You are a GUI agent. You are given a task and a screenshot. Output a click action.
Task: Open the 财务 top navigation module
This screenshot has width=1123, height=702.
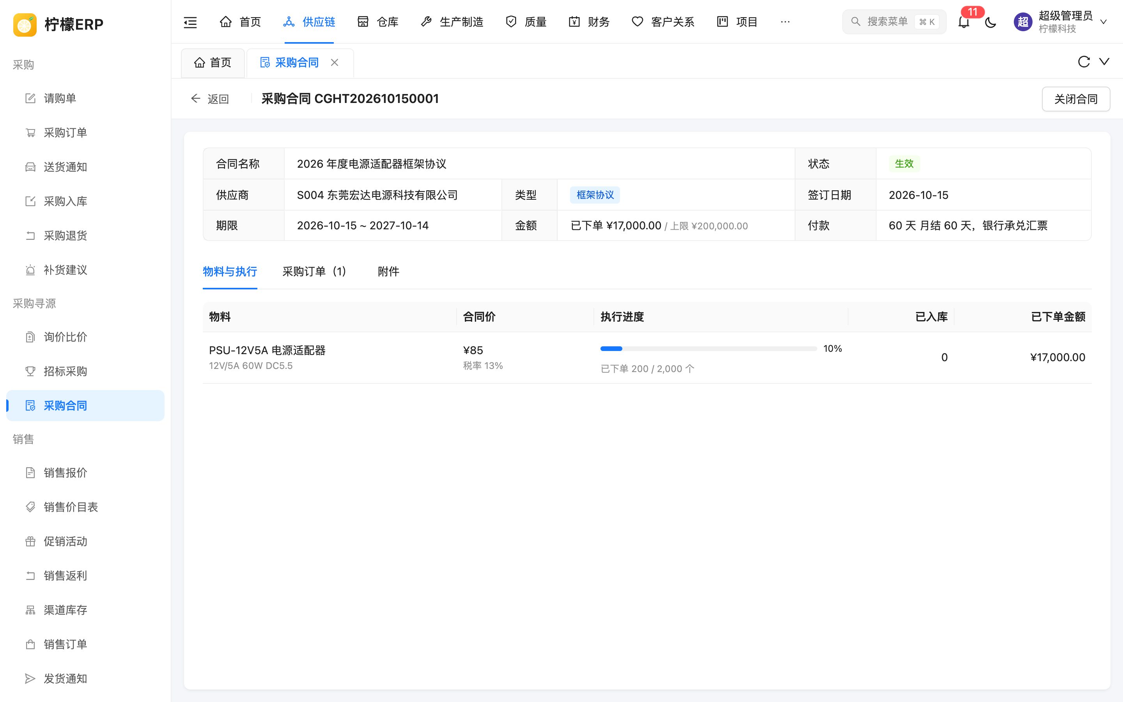[x=589, y=22]
